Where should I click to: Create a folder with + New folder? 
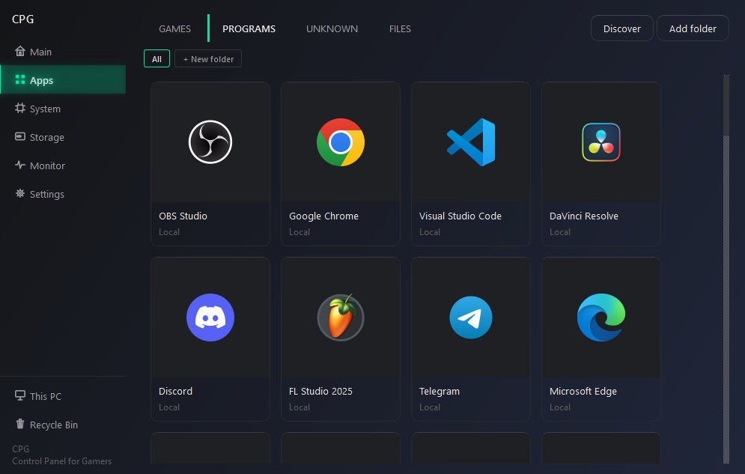tap(208, 59)
